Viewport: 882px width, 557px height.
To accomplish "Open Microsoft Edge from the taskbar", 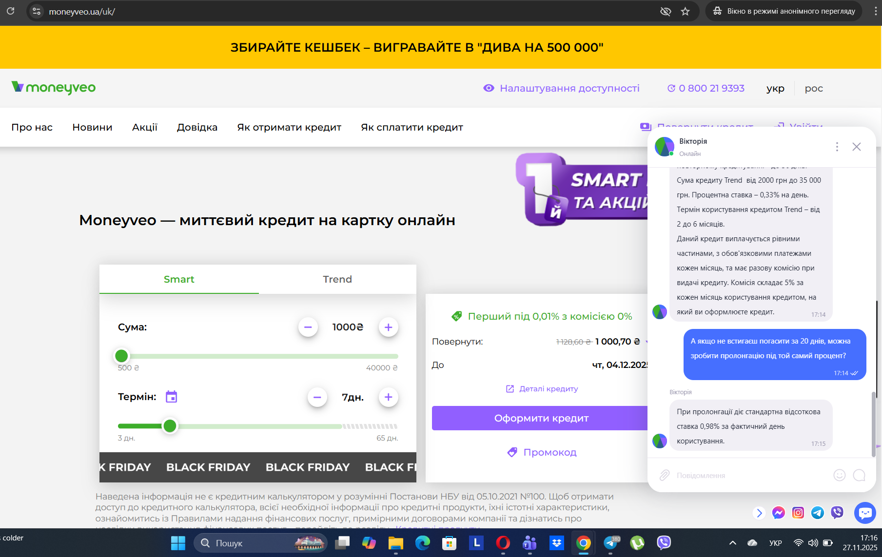I will [x=423, y=543].
